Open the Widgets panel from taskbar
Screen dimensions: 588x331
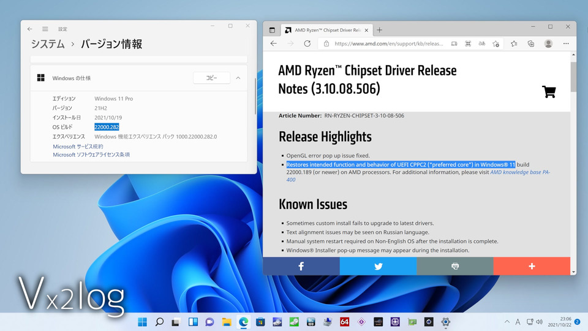[193, 322]
